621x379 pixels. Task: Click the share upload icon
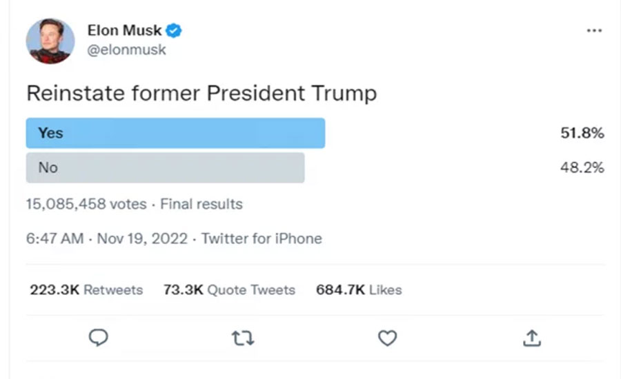click(532, 338)
